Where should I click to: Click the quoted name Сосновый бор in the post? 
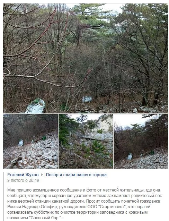click(x=45, y=218)
